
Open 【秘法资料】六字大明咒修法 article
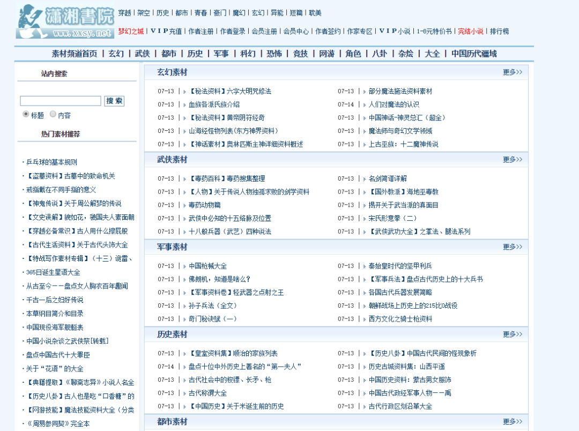[x=230, y=91]
